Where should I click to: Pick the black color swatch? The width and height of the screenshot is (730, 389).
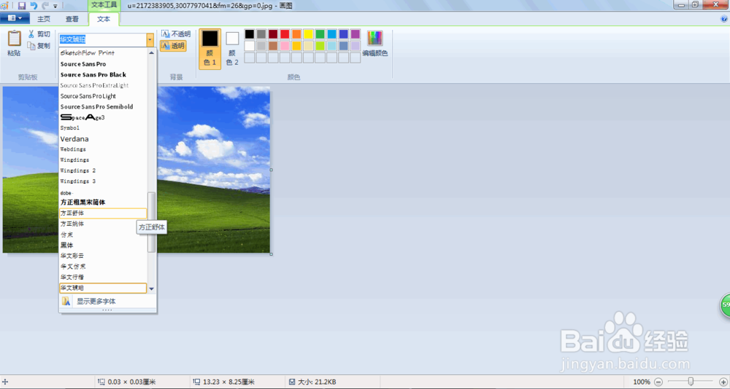coord(250,34)
